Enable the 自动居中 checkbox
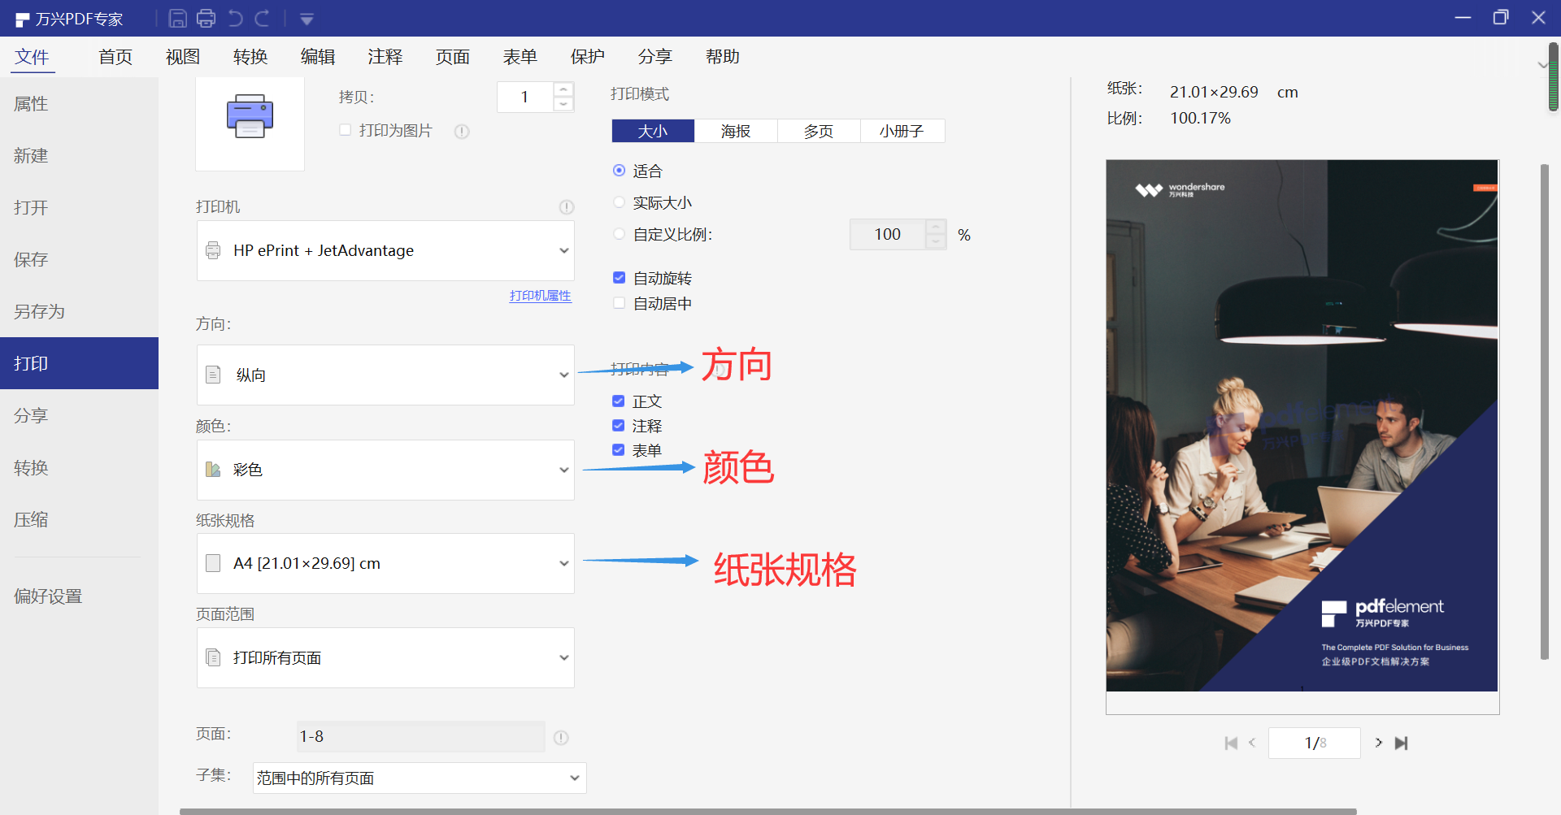The height and width of the screenshot is (815, 1561). pos(619,303)
